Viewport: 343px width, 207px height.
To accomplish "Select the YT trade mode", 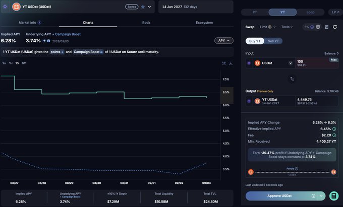I will coord(282,12).
